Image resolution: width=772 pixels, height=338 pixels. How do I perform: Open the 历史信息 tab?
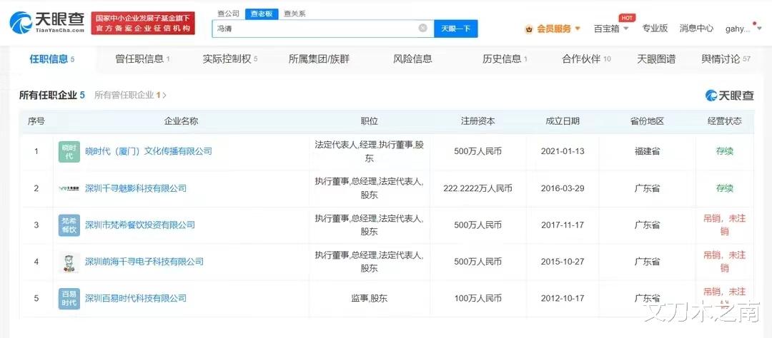pyautogui.click(x=505, y=59)
